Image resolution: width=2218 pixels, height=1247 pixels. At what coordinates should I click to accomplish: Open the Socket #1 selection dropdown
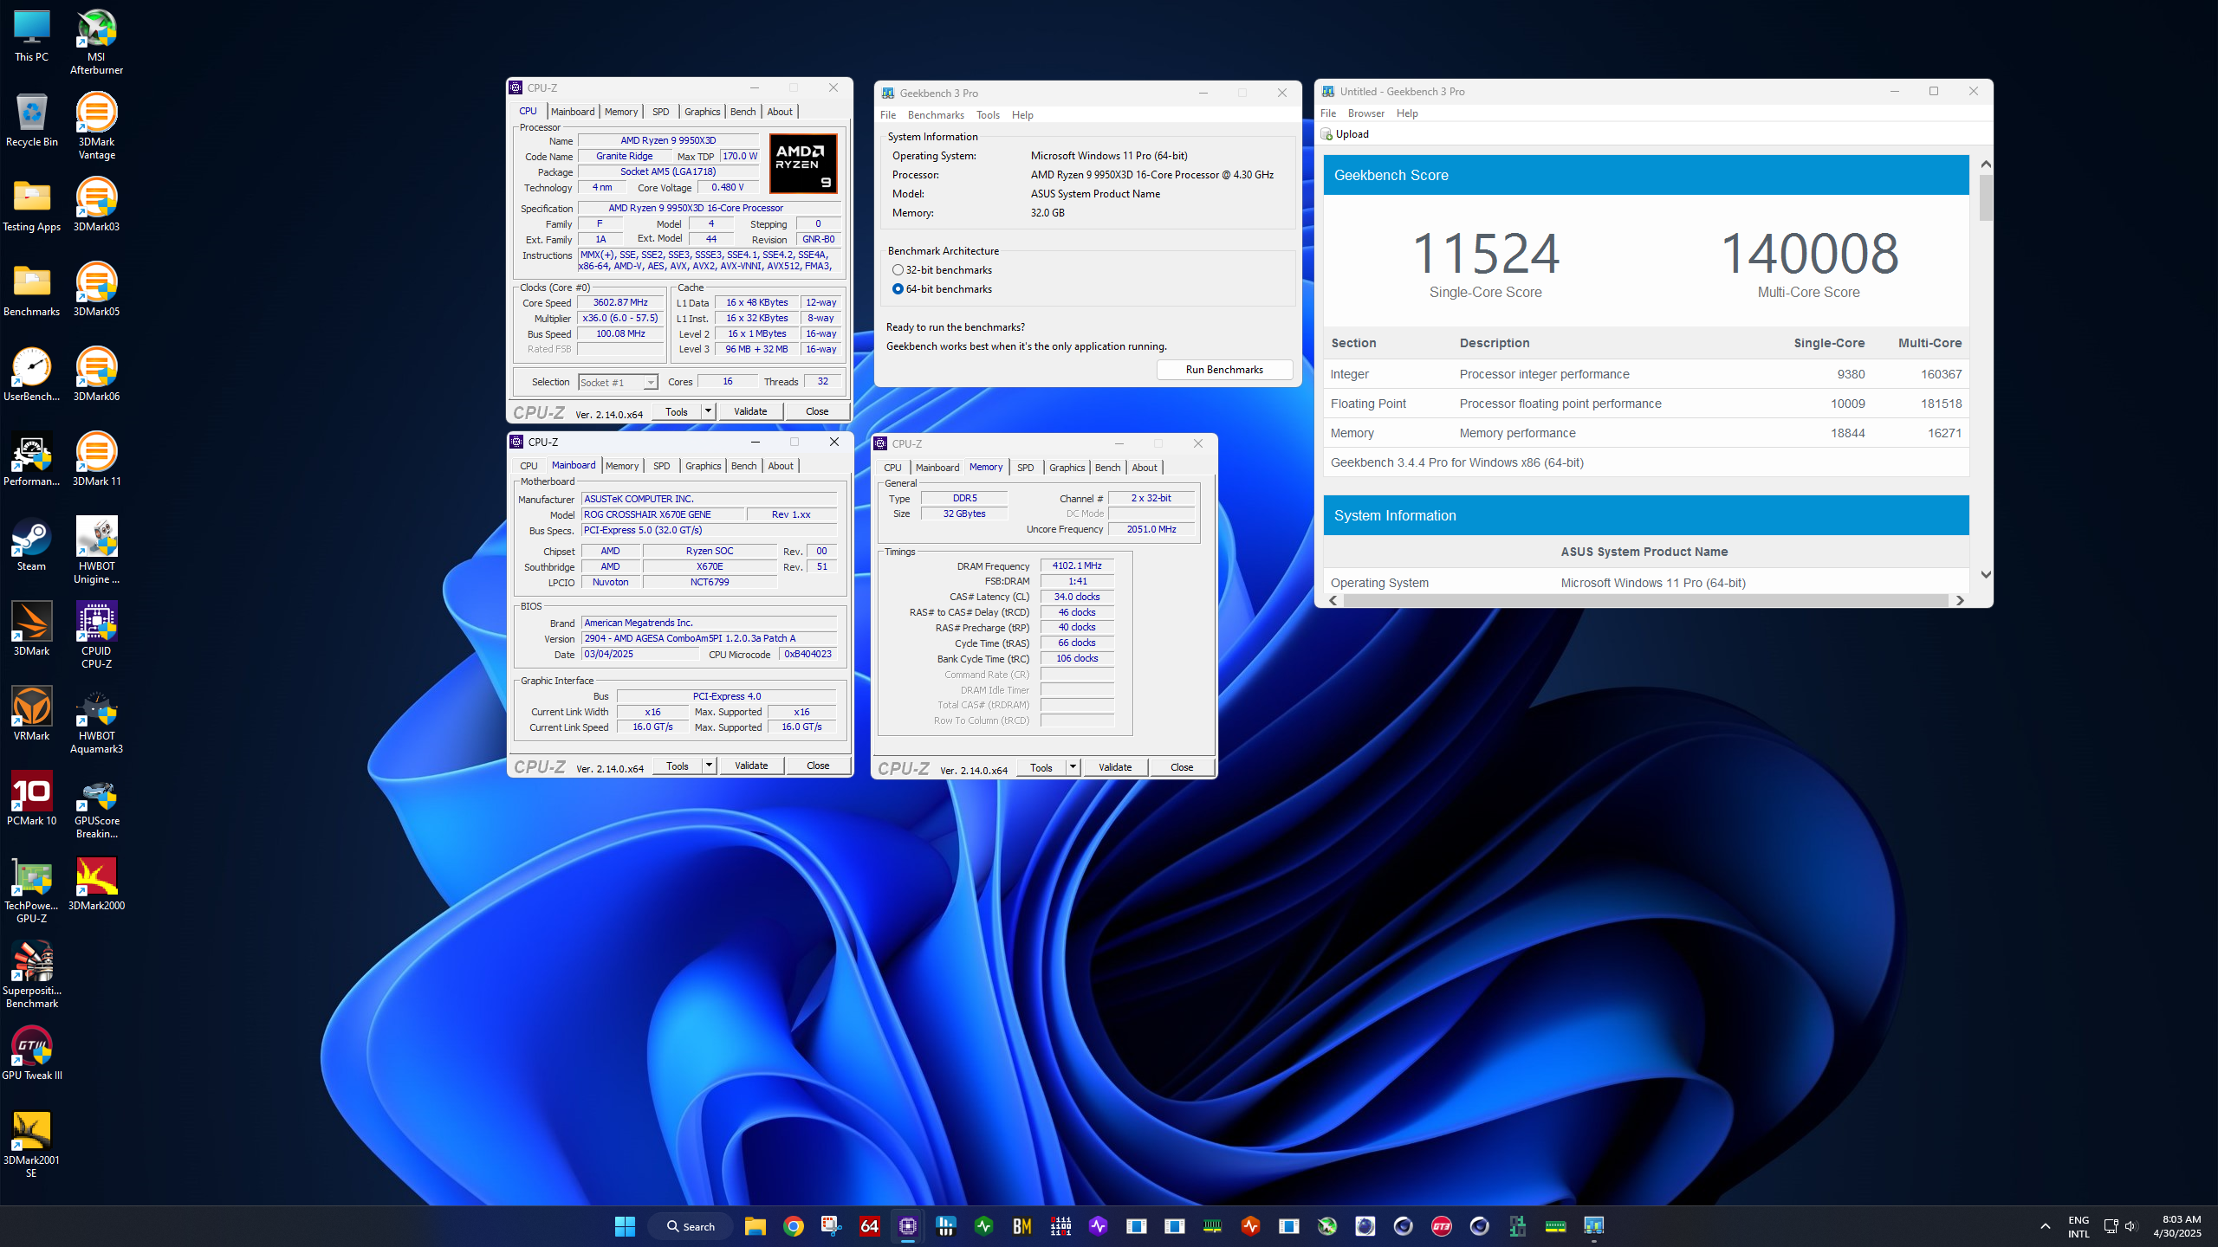pyautogui.click(x=618, y=382)
